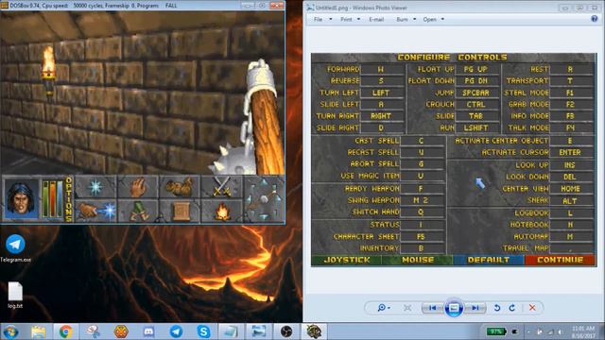605x340 pixels.
Task: Click the blue magicka bar in HUD
Action: point(60,199)
